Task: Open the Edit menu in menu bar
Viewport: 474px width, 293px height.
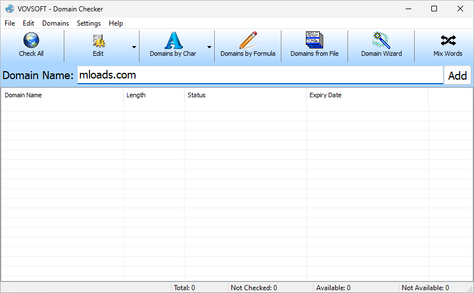Action: (28, 23)
